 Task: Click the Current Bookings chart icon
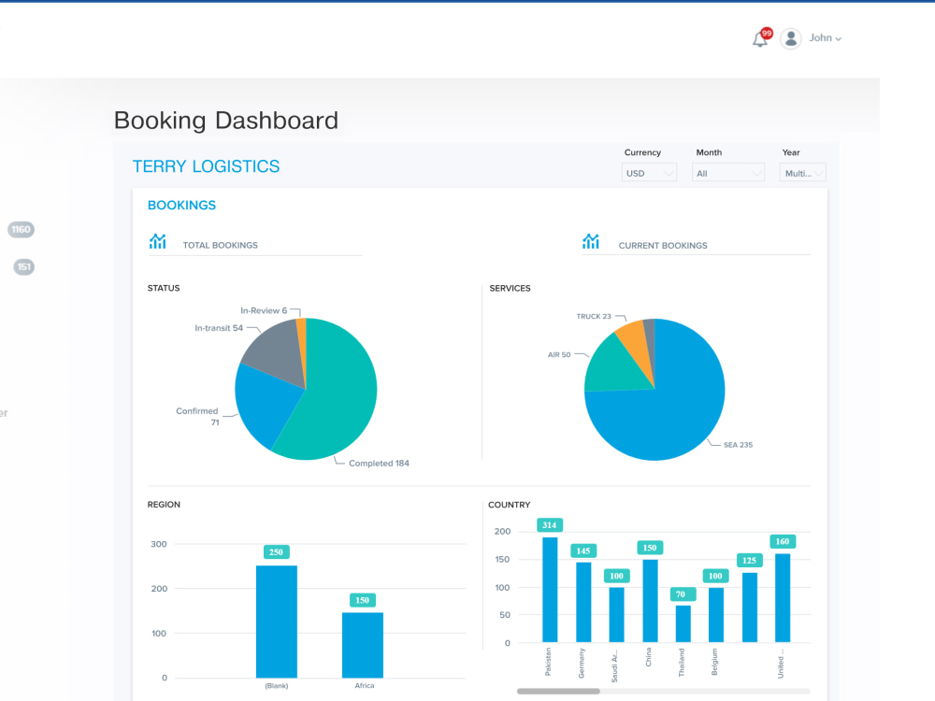[x=590, y=239]
